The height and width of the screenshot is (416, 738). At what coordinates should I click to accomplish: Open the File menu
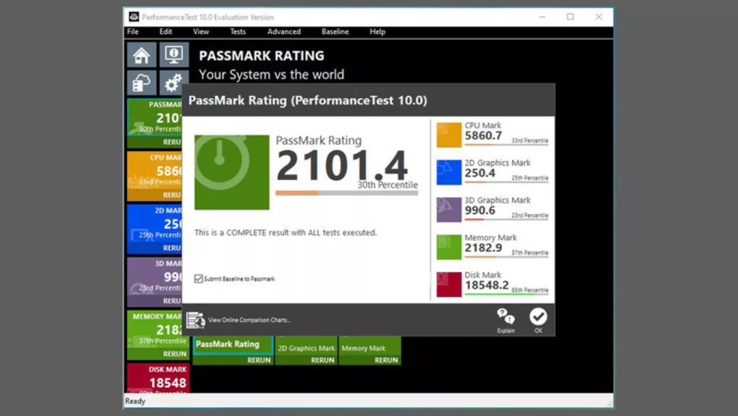pyautogui.click(x=133, y=32)
